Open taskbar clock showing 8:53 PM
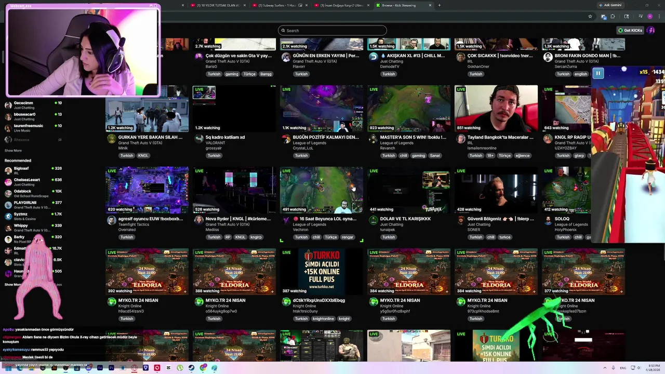This screenshot has width=665, height=374. [x=653, y=368]
